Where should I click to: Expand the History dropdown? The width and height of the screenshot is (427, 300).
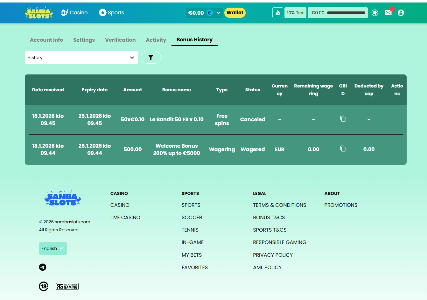click(x=81, y=58)
